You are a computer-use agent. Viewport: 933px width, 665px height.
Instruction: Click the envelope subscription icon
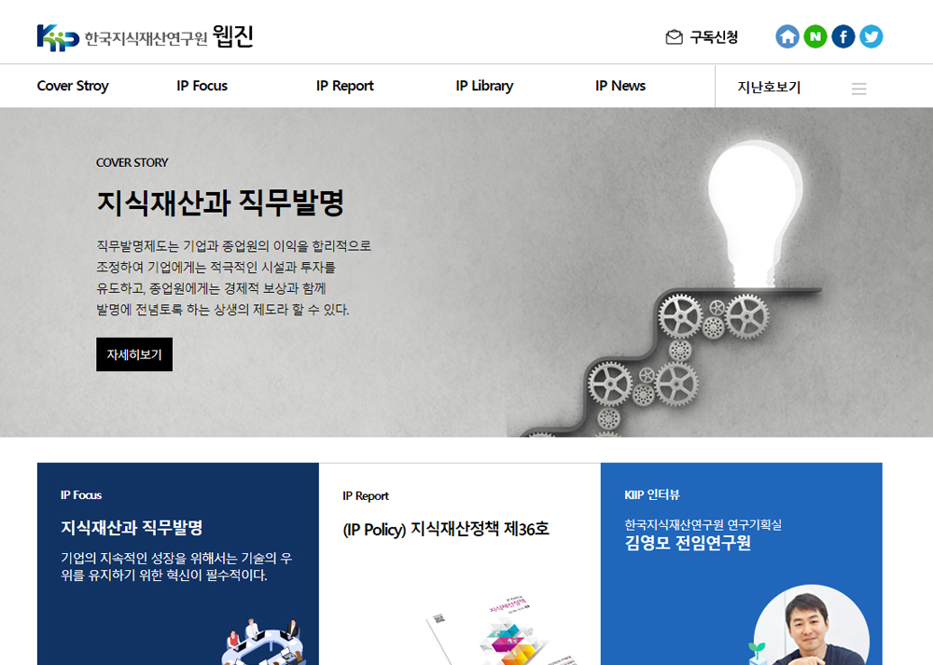674,37
